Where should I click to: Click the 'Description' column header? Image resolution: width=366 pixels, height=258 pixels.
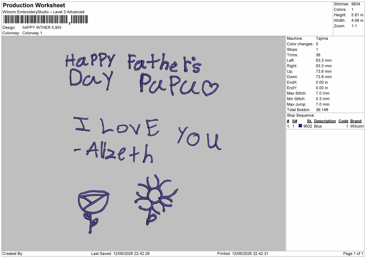pos(325,121)
